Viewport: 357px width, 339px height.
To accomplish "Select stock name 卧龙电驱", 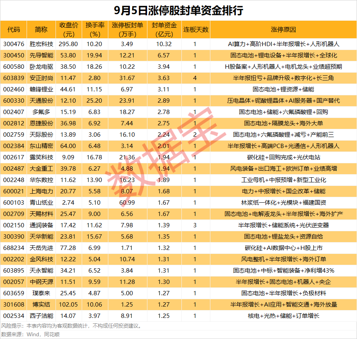I will 41,67.
